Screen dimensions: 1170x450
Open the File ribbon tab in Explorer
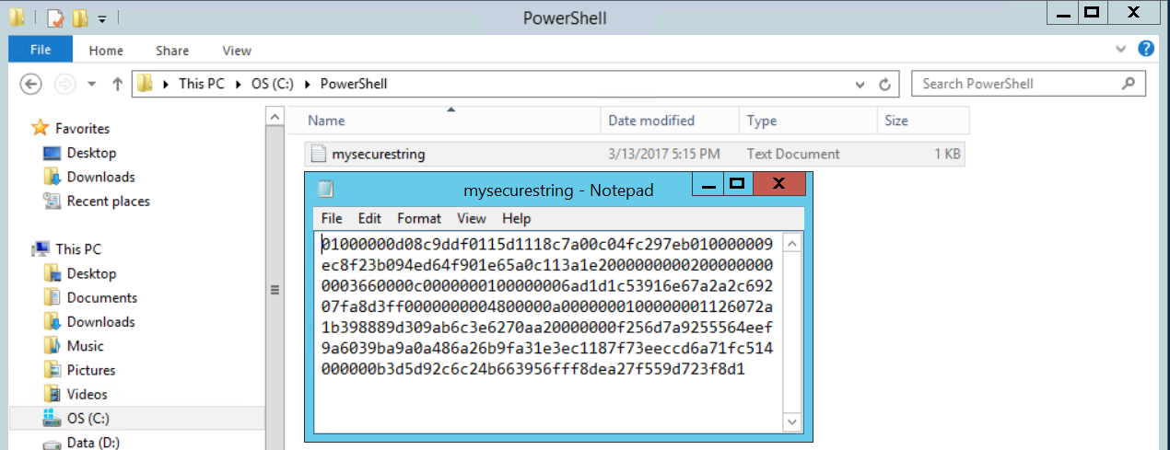point(40,51)
